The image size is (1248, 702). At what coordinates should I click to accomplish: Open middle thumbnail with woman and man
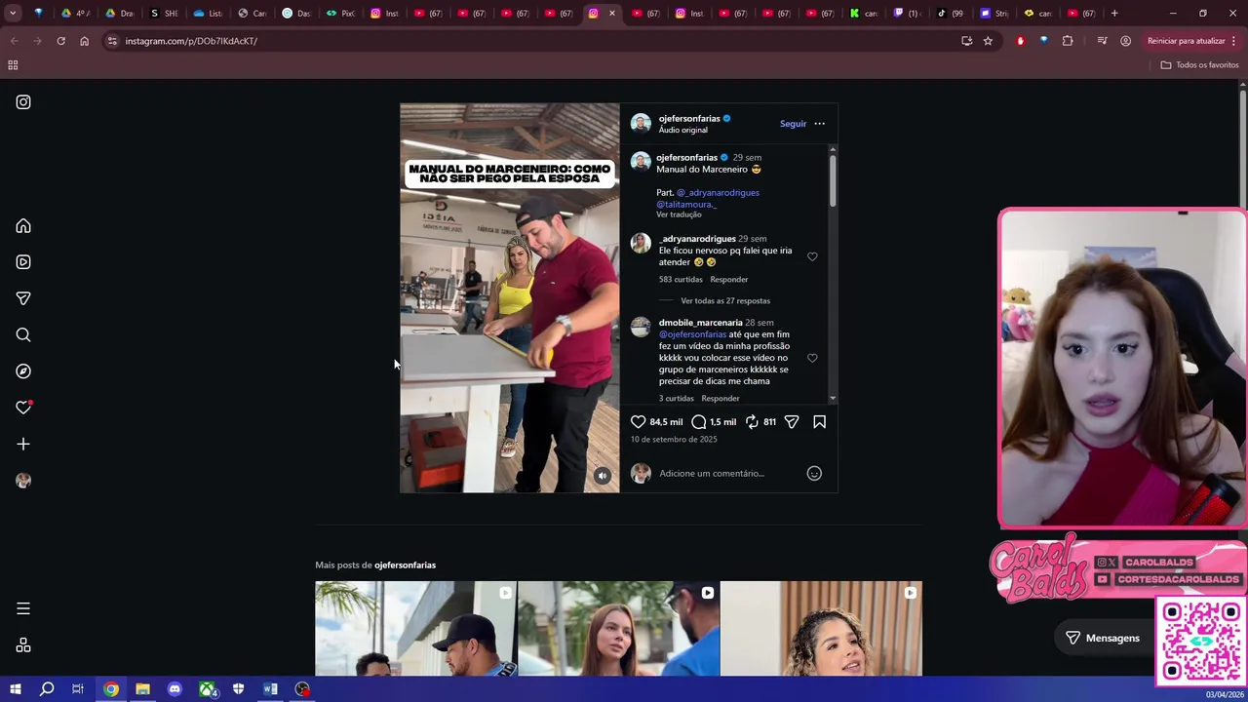coord(618,629)
